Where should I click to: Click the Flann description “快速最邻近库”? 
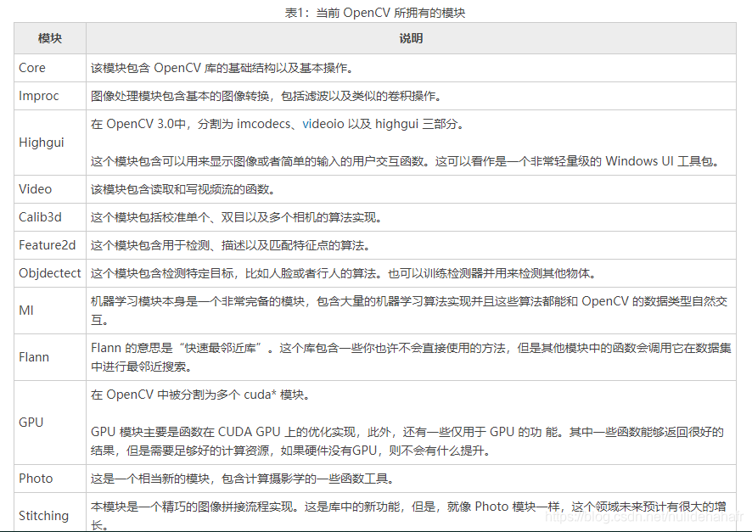(411, 357)
